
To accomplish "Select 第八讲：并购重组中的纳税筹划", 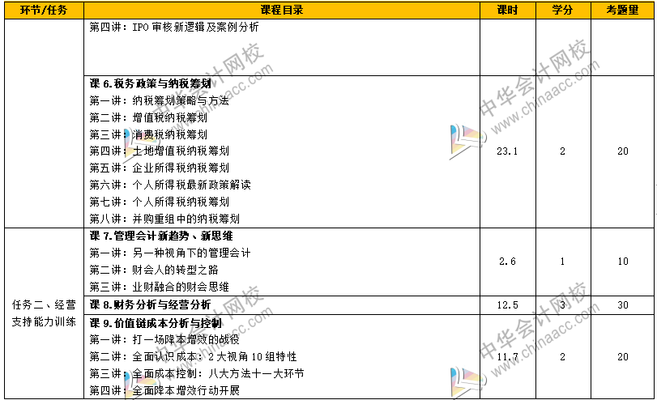I will click(x=164, y=219).
